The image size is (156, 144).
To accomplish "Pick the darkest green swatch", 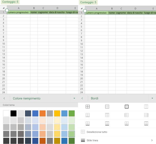I will pyautogui.click(x=72, y=141).
